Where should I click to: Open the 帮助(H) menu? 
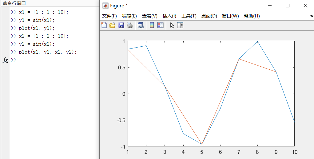pos(252,16)
